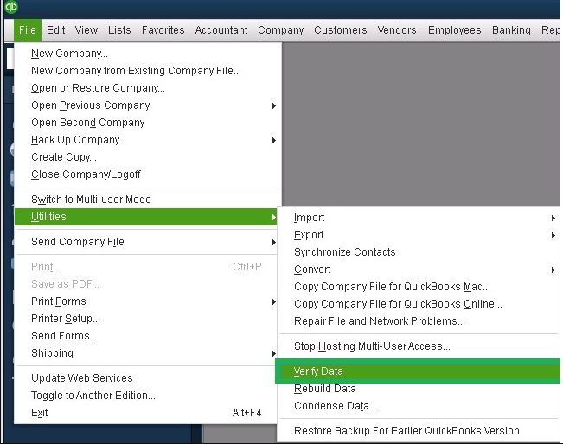Choose Send Forms... option
Viewport: 563px width, 444px height.
pyautogui.click(x=146, y=336)
